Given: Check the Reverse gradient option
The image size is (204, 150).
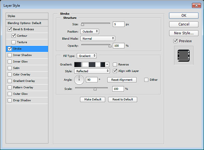Looking at the screenshot, I should click(x=115, y=64).
